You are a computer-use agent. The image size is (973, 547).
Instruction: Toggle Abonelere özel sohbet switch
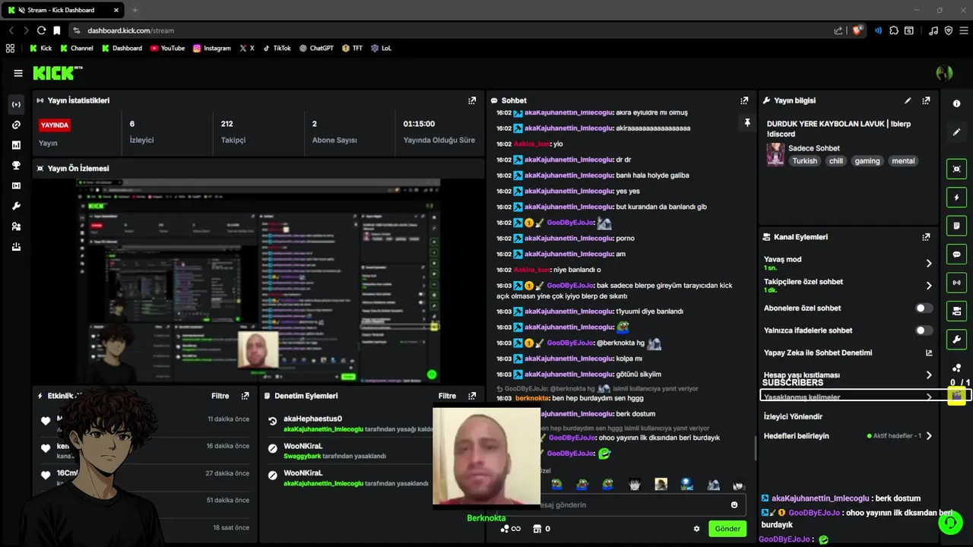point(924,308)
